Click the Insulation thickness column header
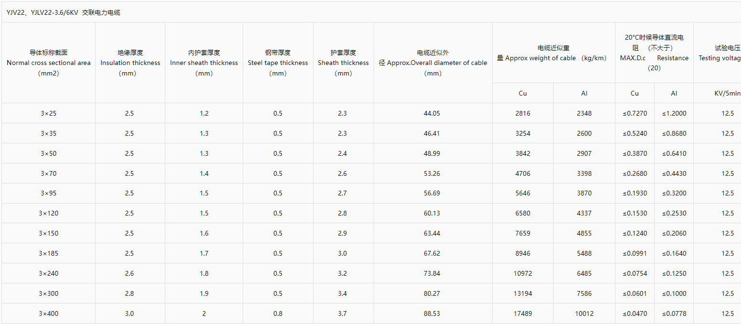741x324 pixels. coord(130,63)
